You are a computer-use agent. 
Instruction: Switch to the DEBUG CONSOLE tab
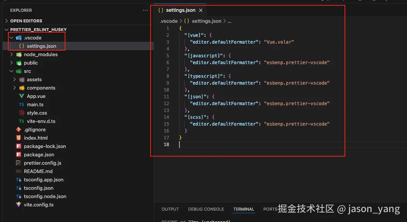point(206,209)
